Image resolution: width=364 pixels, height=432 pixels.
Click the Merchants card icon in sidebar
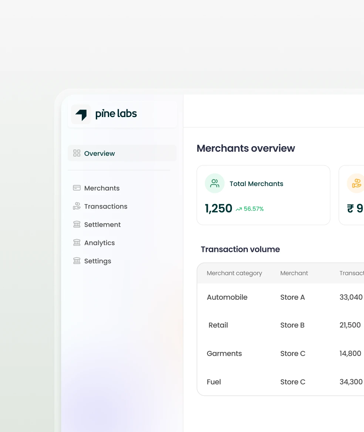[77, 188]
